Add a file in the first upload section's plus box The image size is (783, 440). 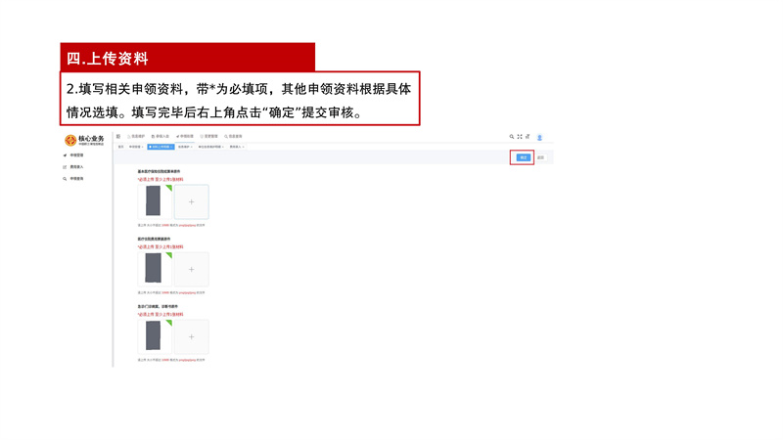pos(191,202)
